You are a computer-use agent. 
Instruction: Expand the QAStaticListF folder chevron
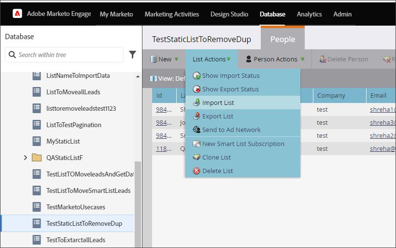tap(25, 158)
